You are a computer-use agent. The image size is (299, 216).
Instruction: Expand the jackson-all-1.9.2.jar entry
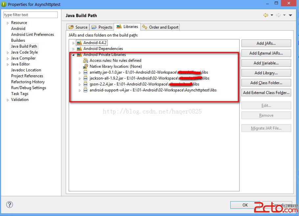pos(80,79)
